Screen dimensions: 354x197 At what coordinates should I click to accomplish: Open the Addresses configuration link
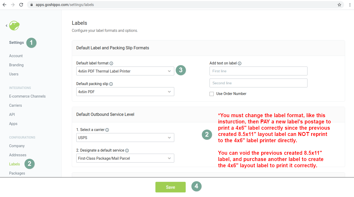[x=18, y=155]
